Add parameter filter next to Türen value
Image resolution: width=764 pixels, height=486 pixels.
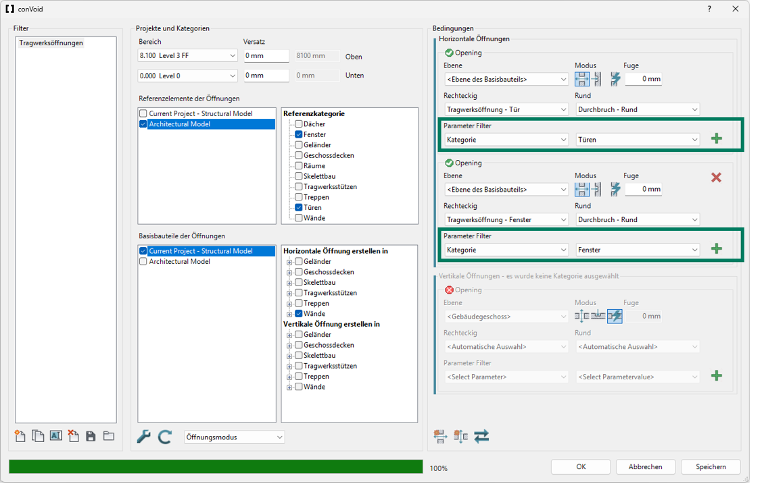[716, 138]
